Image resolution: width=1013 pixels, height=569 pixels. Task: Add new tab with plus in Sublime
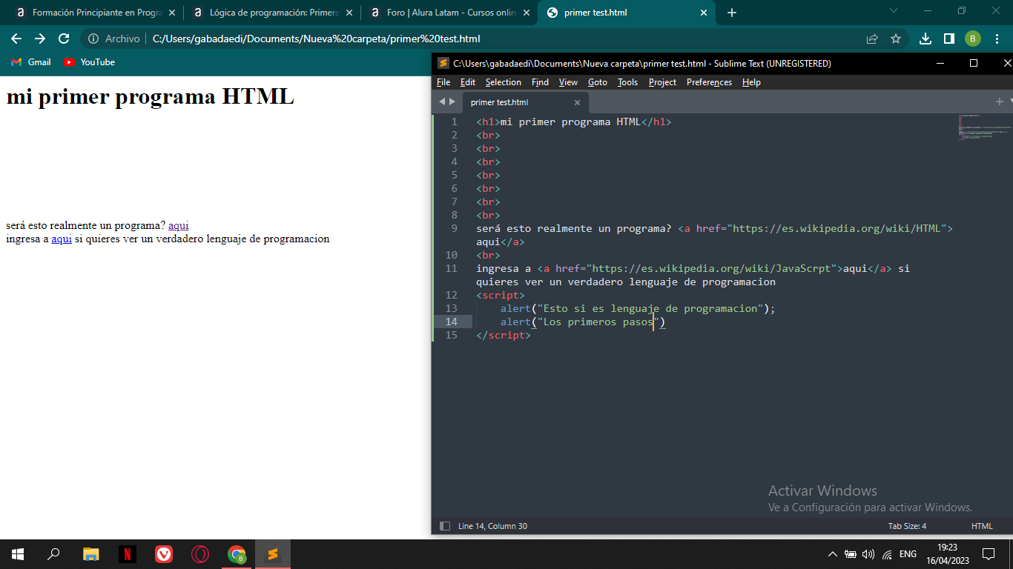pos(999,102)
